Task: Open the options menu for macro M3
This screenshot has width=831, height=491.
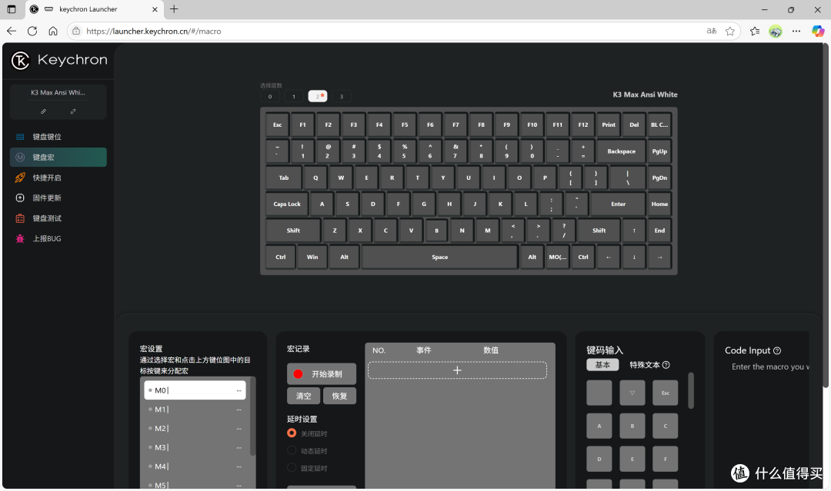Action: click(x=239, y=448)
